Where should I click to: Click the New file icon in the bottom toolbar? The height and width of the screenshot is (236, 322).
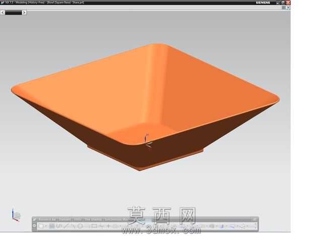click(x=41, y=226)
